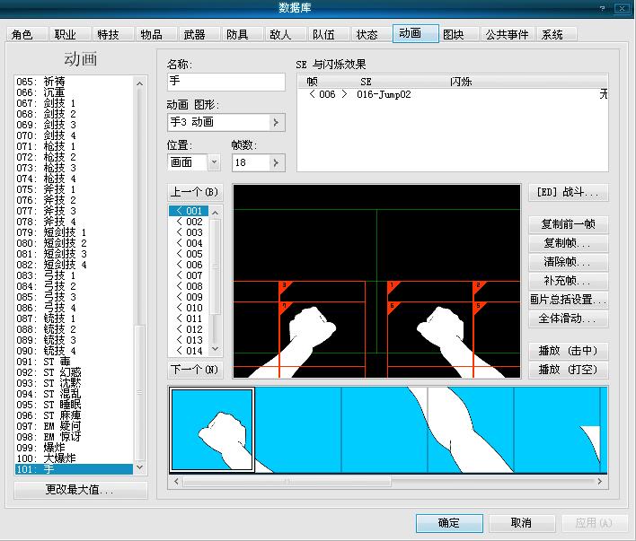Select animation 099: 爆炸
This screenshot has width=636, height=541.
[74, 448]
